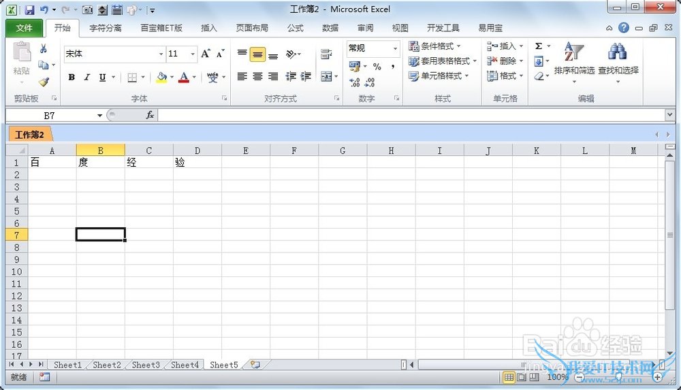Open the phonetic guide wén icon
The height and width of the screenshot is (390, 681).
click(212, 78)
